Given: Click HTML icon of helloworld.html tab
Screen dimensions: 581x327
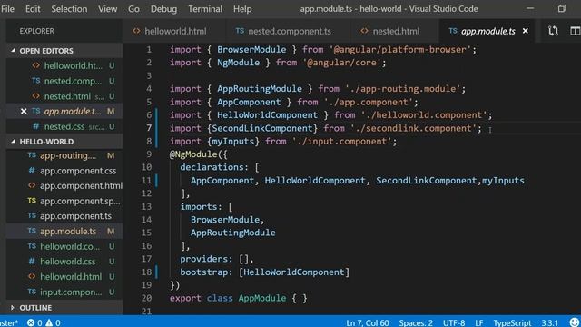Looking at the screenshot, I should click(x=136, y=31).
